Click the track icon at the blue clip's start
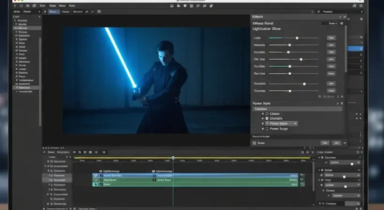Viewport: 384px width, 210px height. coord(95,175)
